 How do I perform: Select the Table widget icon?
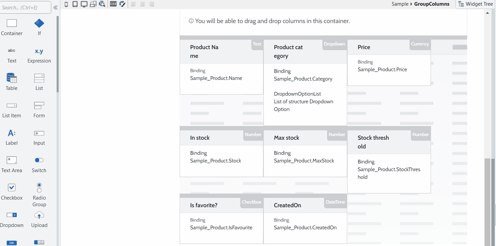(x=12, y=78)
